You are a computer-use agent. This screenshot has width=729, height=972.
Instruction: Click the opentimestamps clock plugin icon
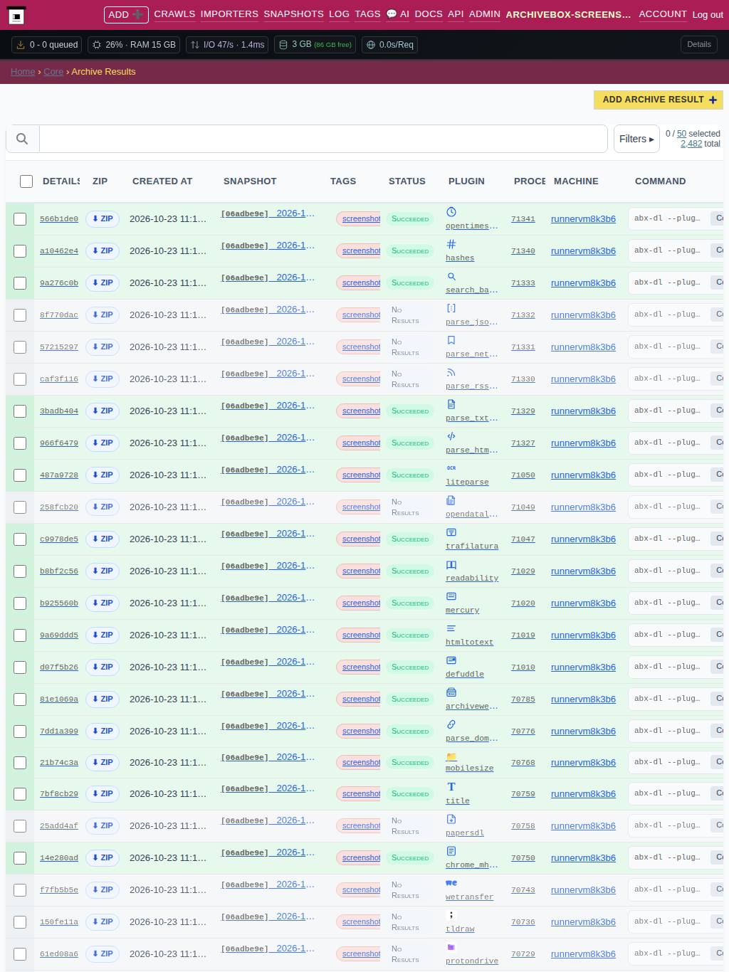[x=451, y=212]
